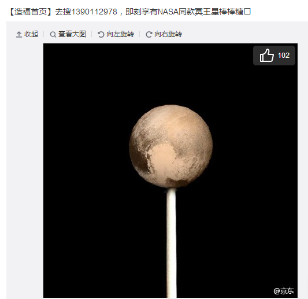
Task: Click the collapse upward-arrow icon
Action: tap(19, 34)
